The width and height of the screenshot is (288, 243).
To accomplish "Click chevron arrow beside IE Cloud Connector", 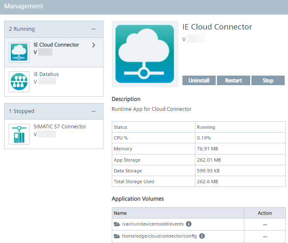I will pos(94,45).
